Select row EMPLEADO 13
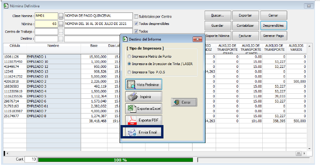Screen dimensions: 320x168 [x=37, y=72]
